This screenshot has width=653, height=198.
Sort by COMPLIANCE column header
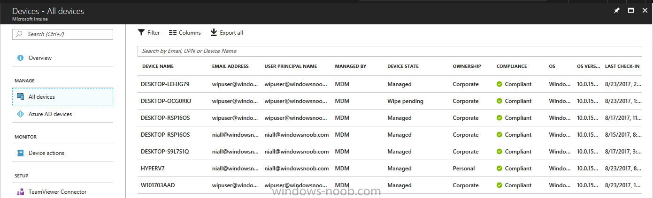point(512,66)
